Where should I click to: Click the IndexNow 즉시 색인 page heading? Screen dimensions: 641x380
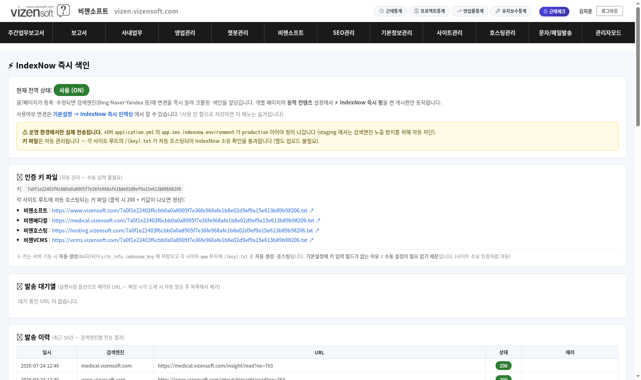(x=49, y=65)
